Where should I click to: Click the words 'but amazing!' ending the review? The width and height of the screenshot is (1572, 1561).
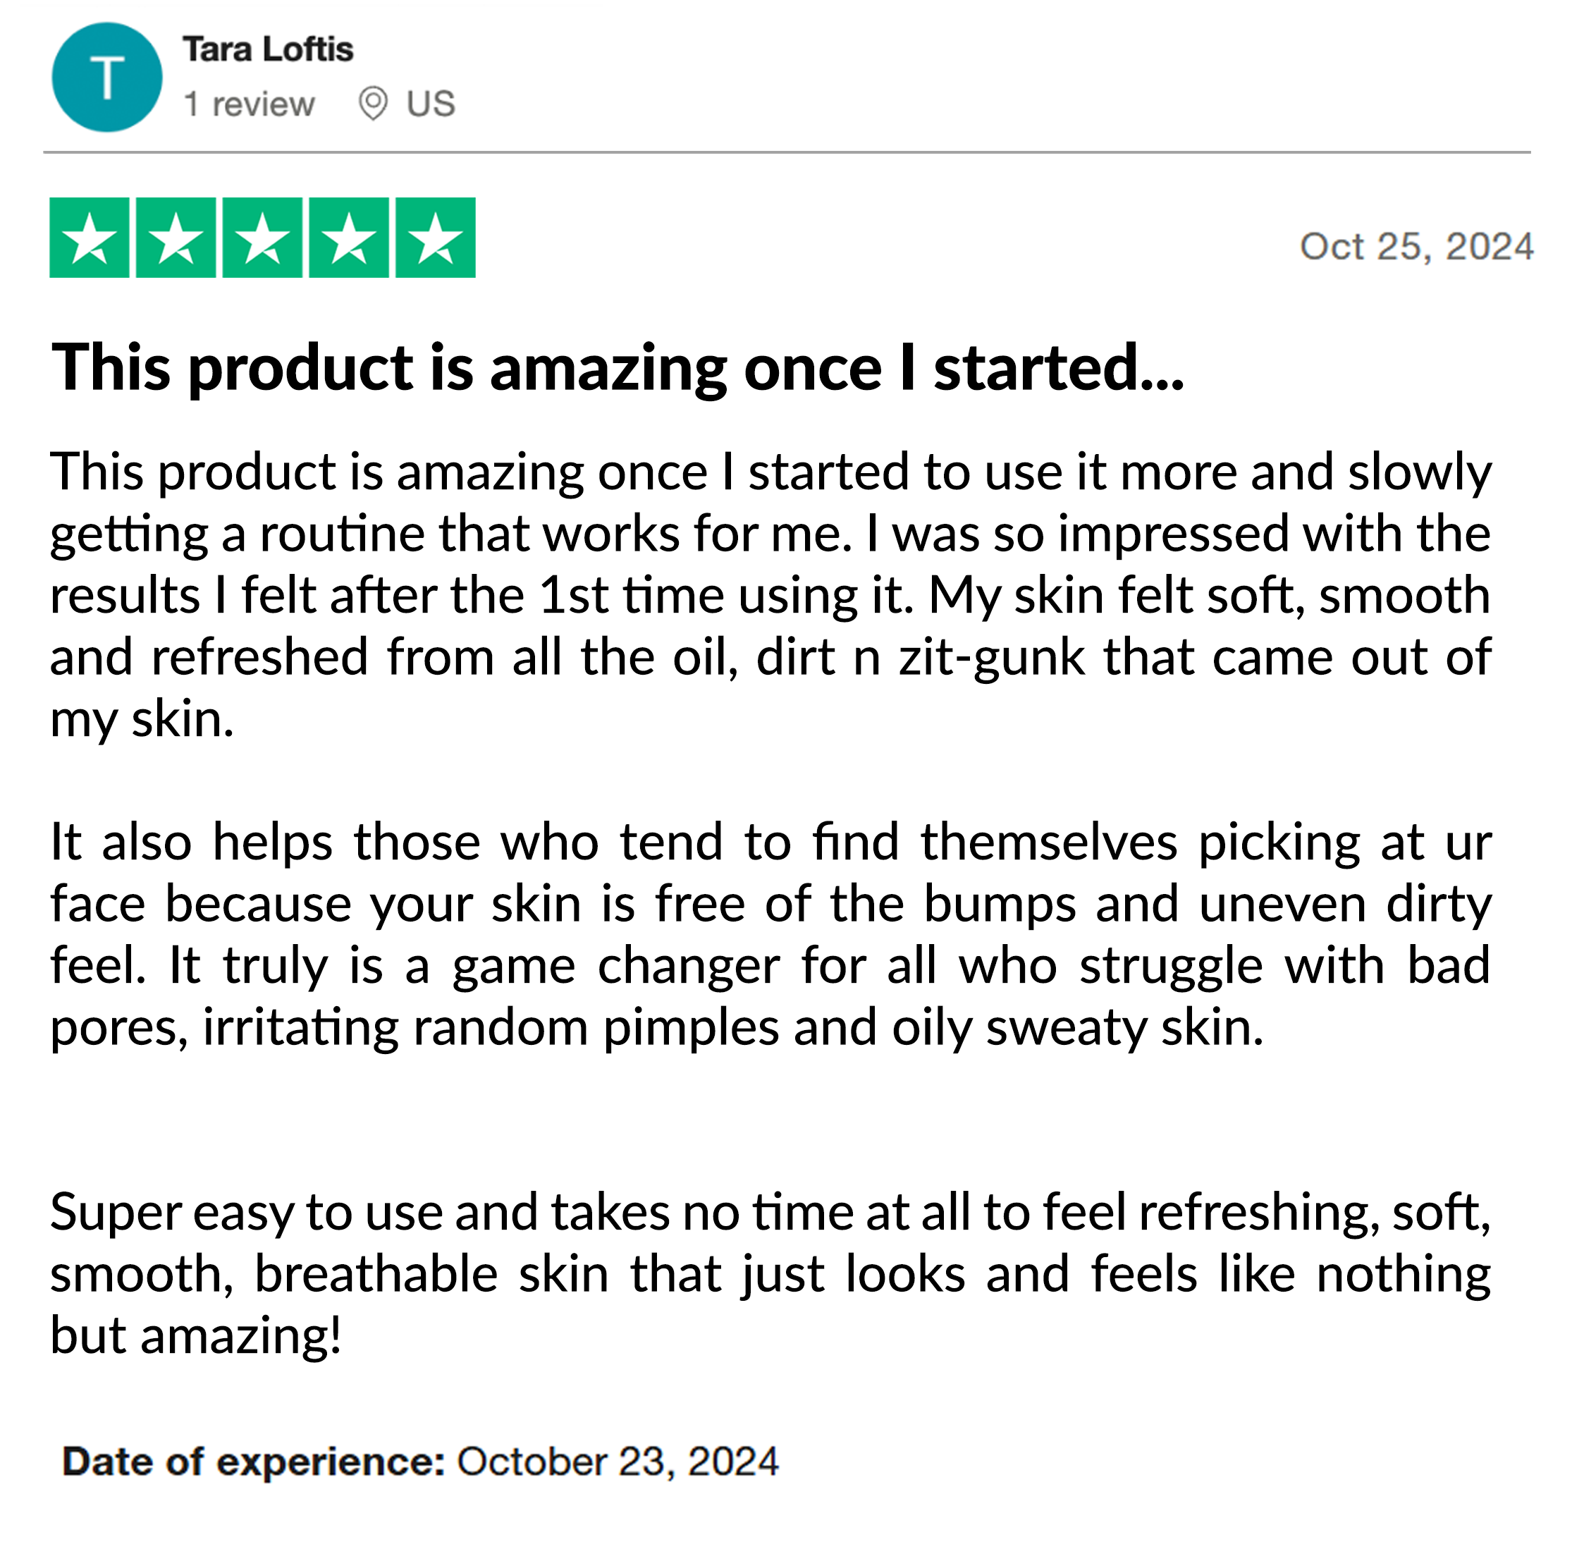[196, 1335]
